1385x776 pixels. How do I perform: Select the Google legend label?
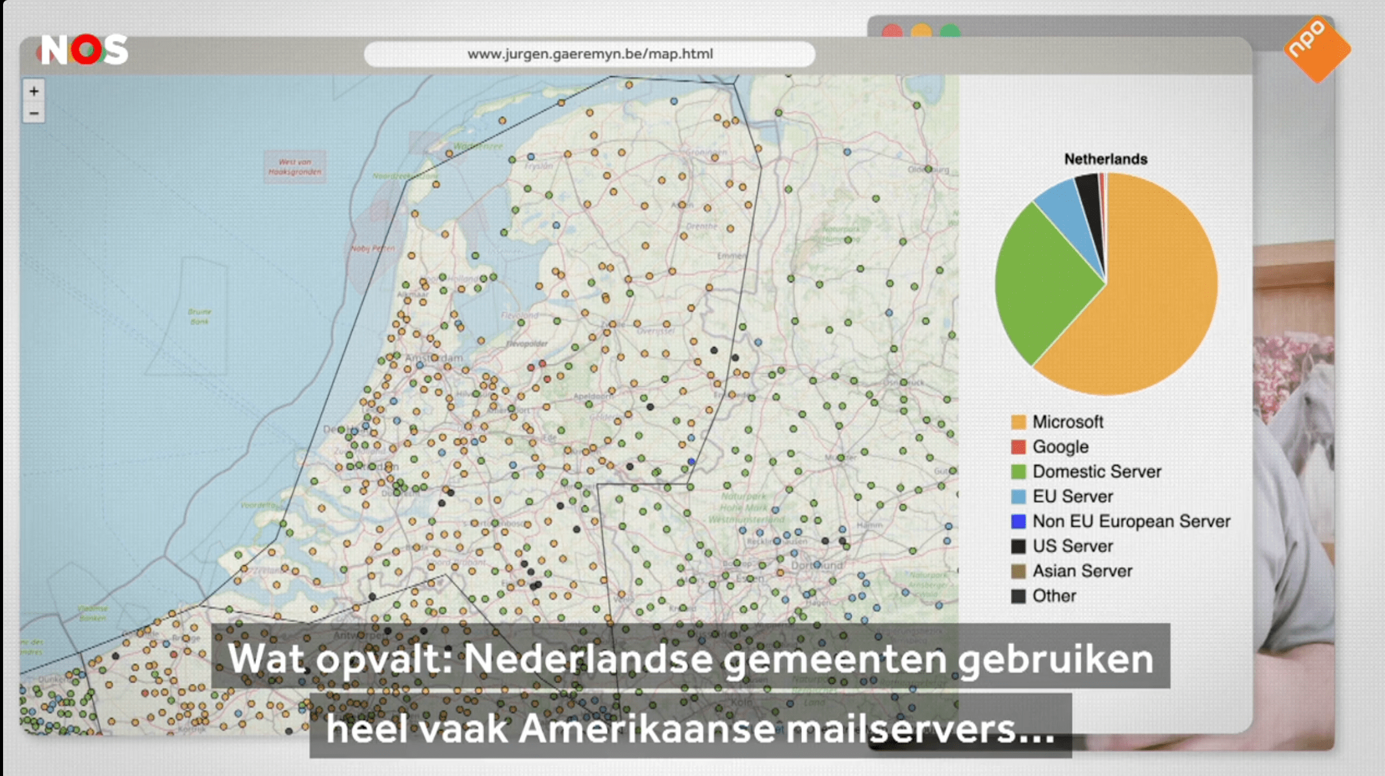coord(1060,447)
